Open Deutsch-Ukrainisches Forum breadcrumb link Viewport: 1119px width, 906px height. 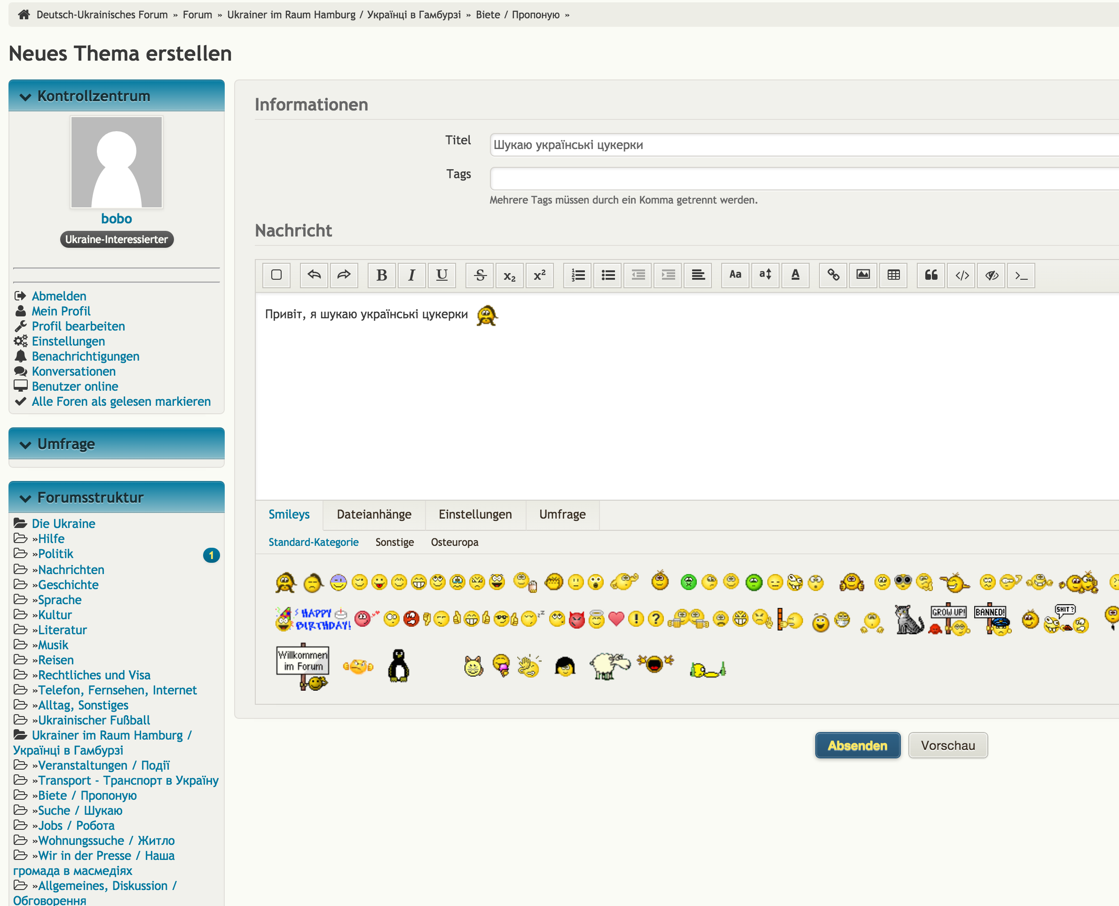coord(102,15)
